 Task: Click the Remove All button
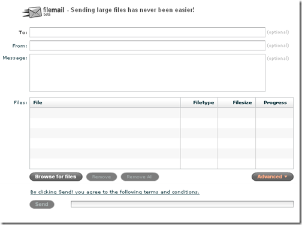tap(140, 177)
